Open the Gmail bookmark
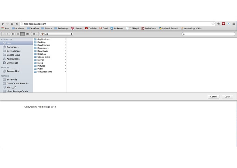This screenshot has height=168, width=237. point(104,28)
